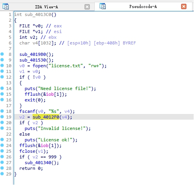
Task: Toggle breakpoint dot on line 27
Action: (x=2, y=162)
